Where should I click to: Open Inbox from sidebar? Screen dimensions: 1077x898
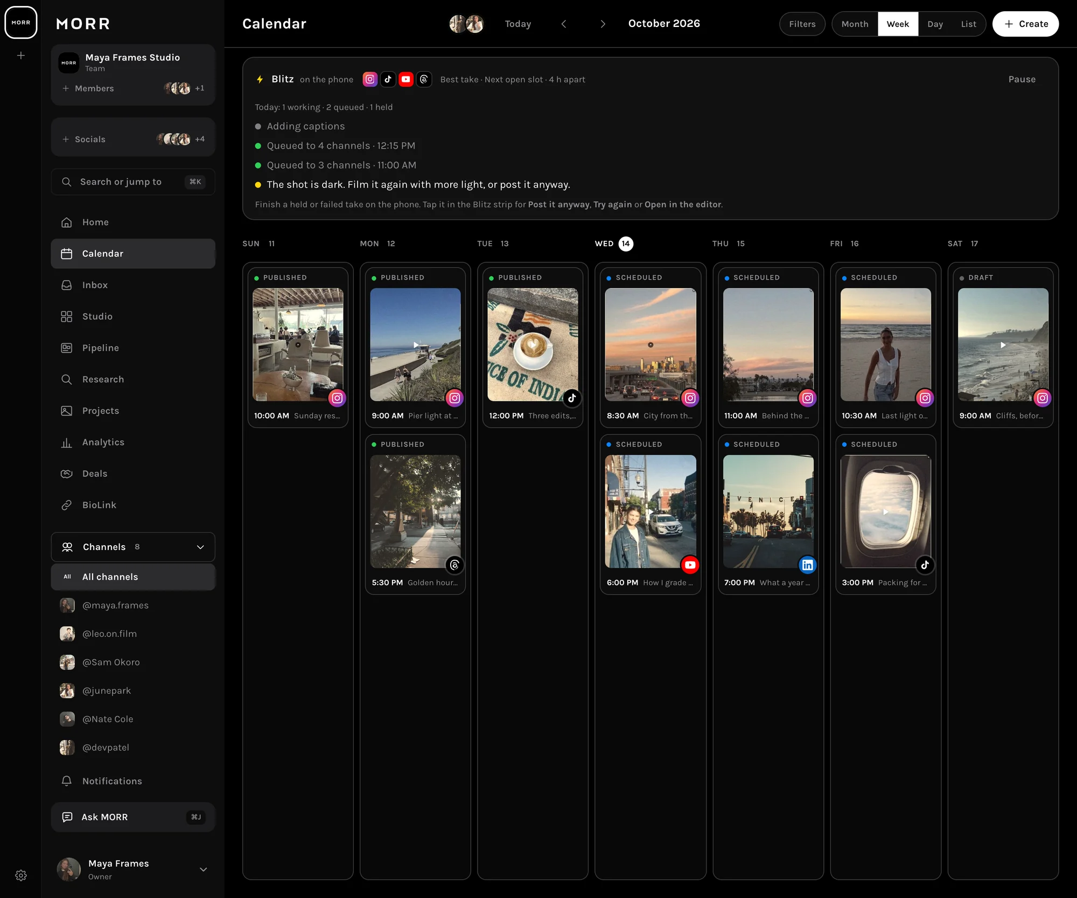(x=133, y=285)
